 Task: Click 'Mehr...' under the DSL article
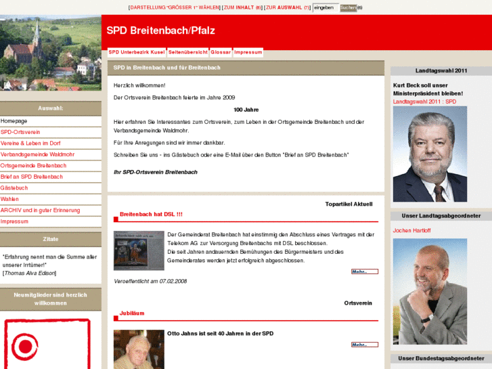(x=365, y=272)
